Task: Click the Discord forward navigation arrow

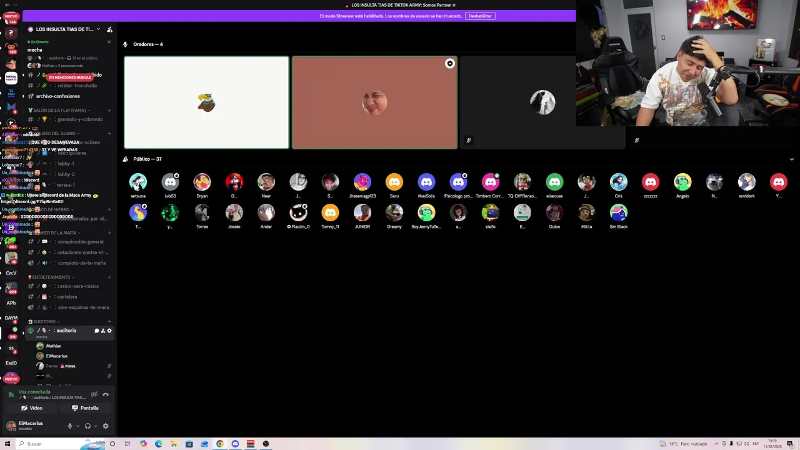Action: click(16, 5)
